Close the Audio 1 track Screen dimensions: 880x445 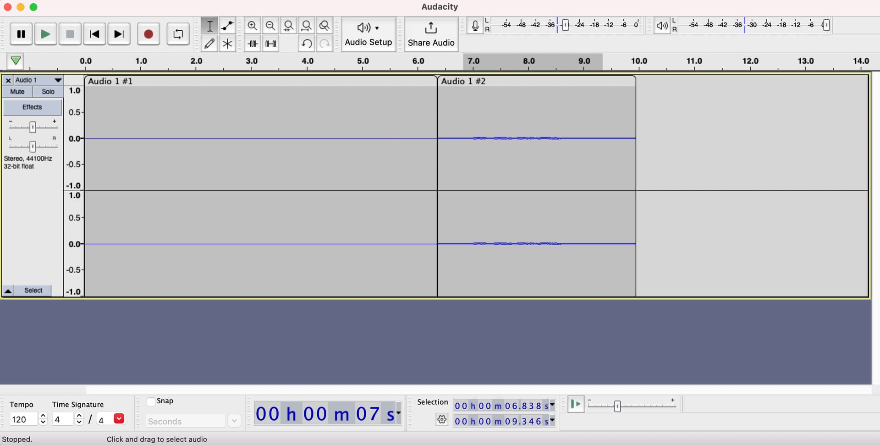point(8,80)
